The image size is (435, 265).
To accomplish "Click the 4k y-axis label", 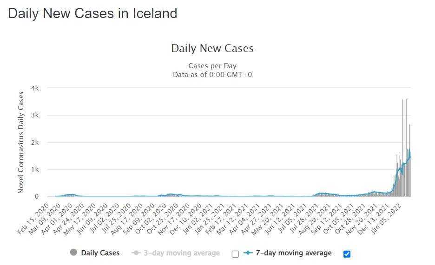I will pos(35,88).
